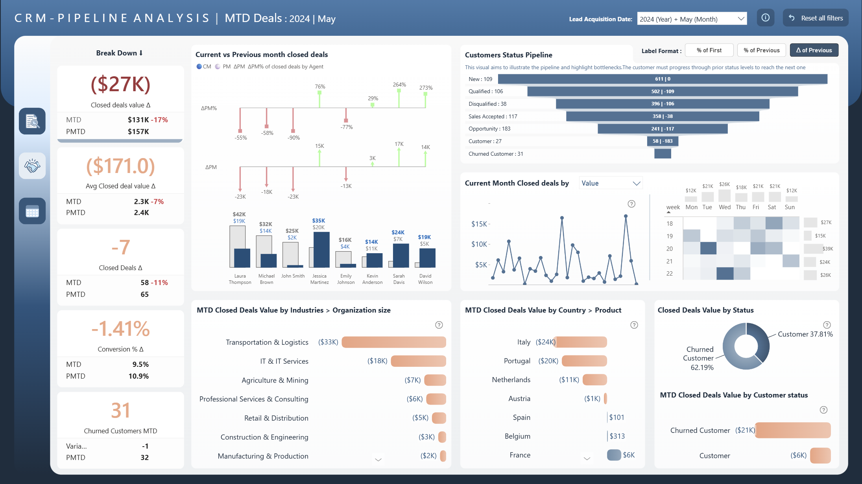Open the Lead Acquisition Date dropdown

[692, 19]
